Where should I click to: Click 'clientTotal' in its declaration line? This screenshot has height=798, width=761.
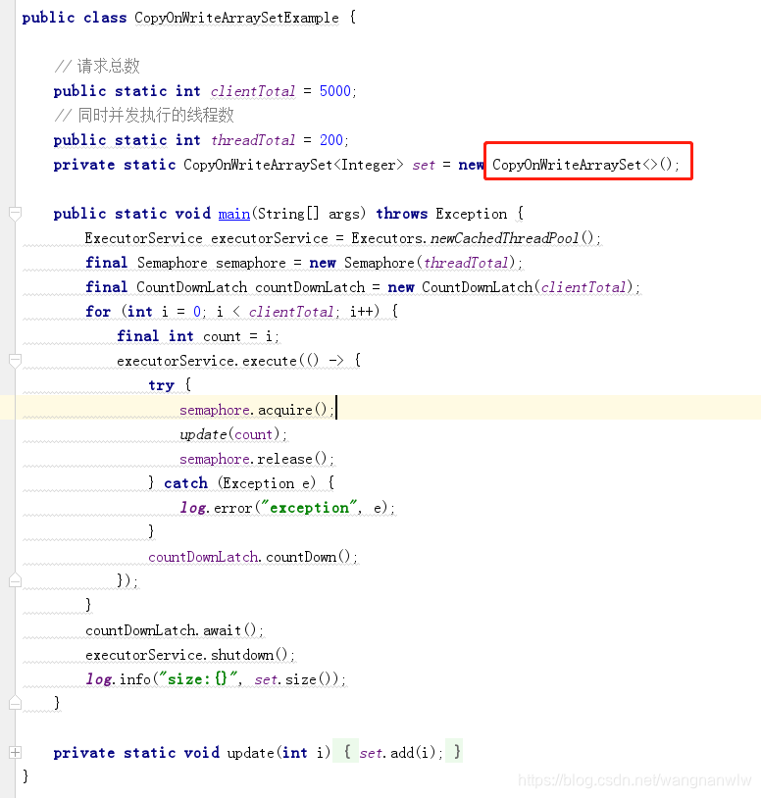click(x=253, y=91)
